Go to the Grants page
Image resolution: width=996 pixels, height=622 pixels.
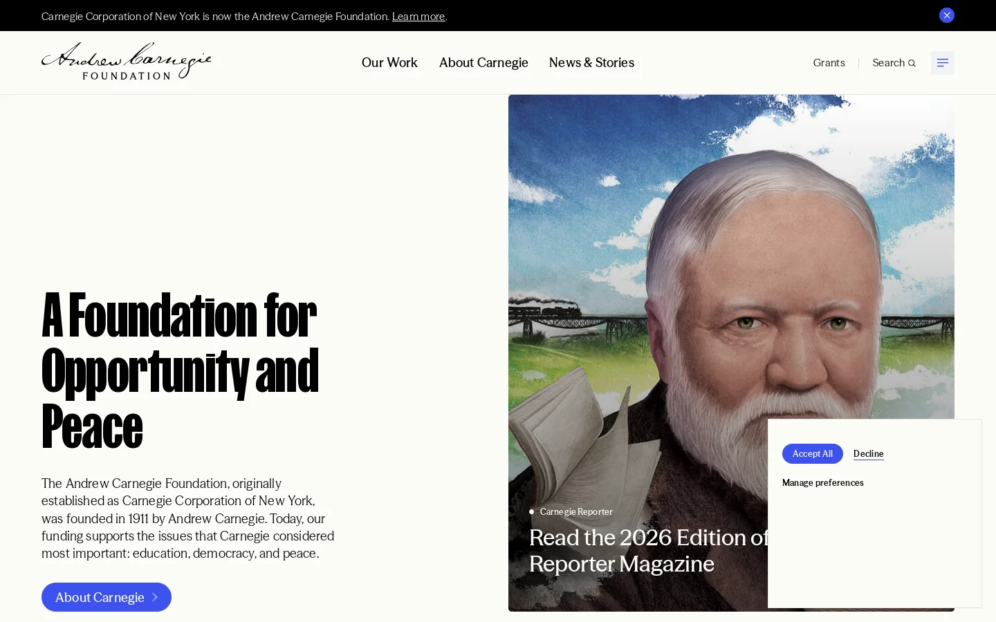pyautogui.click(x=829, y=63)
